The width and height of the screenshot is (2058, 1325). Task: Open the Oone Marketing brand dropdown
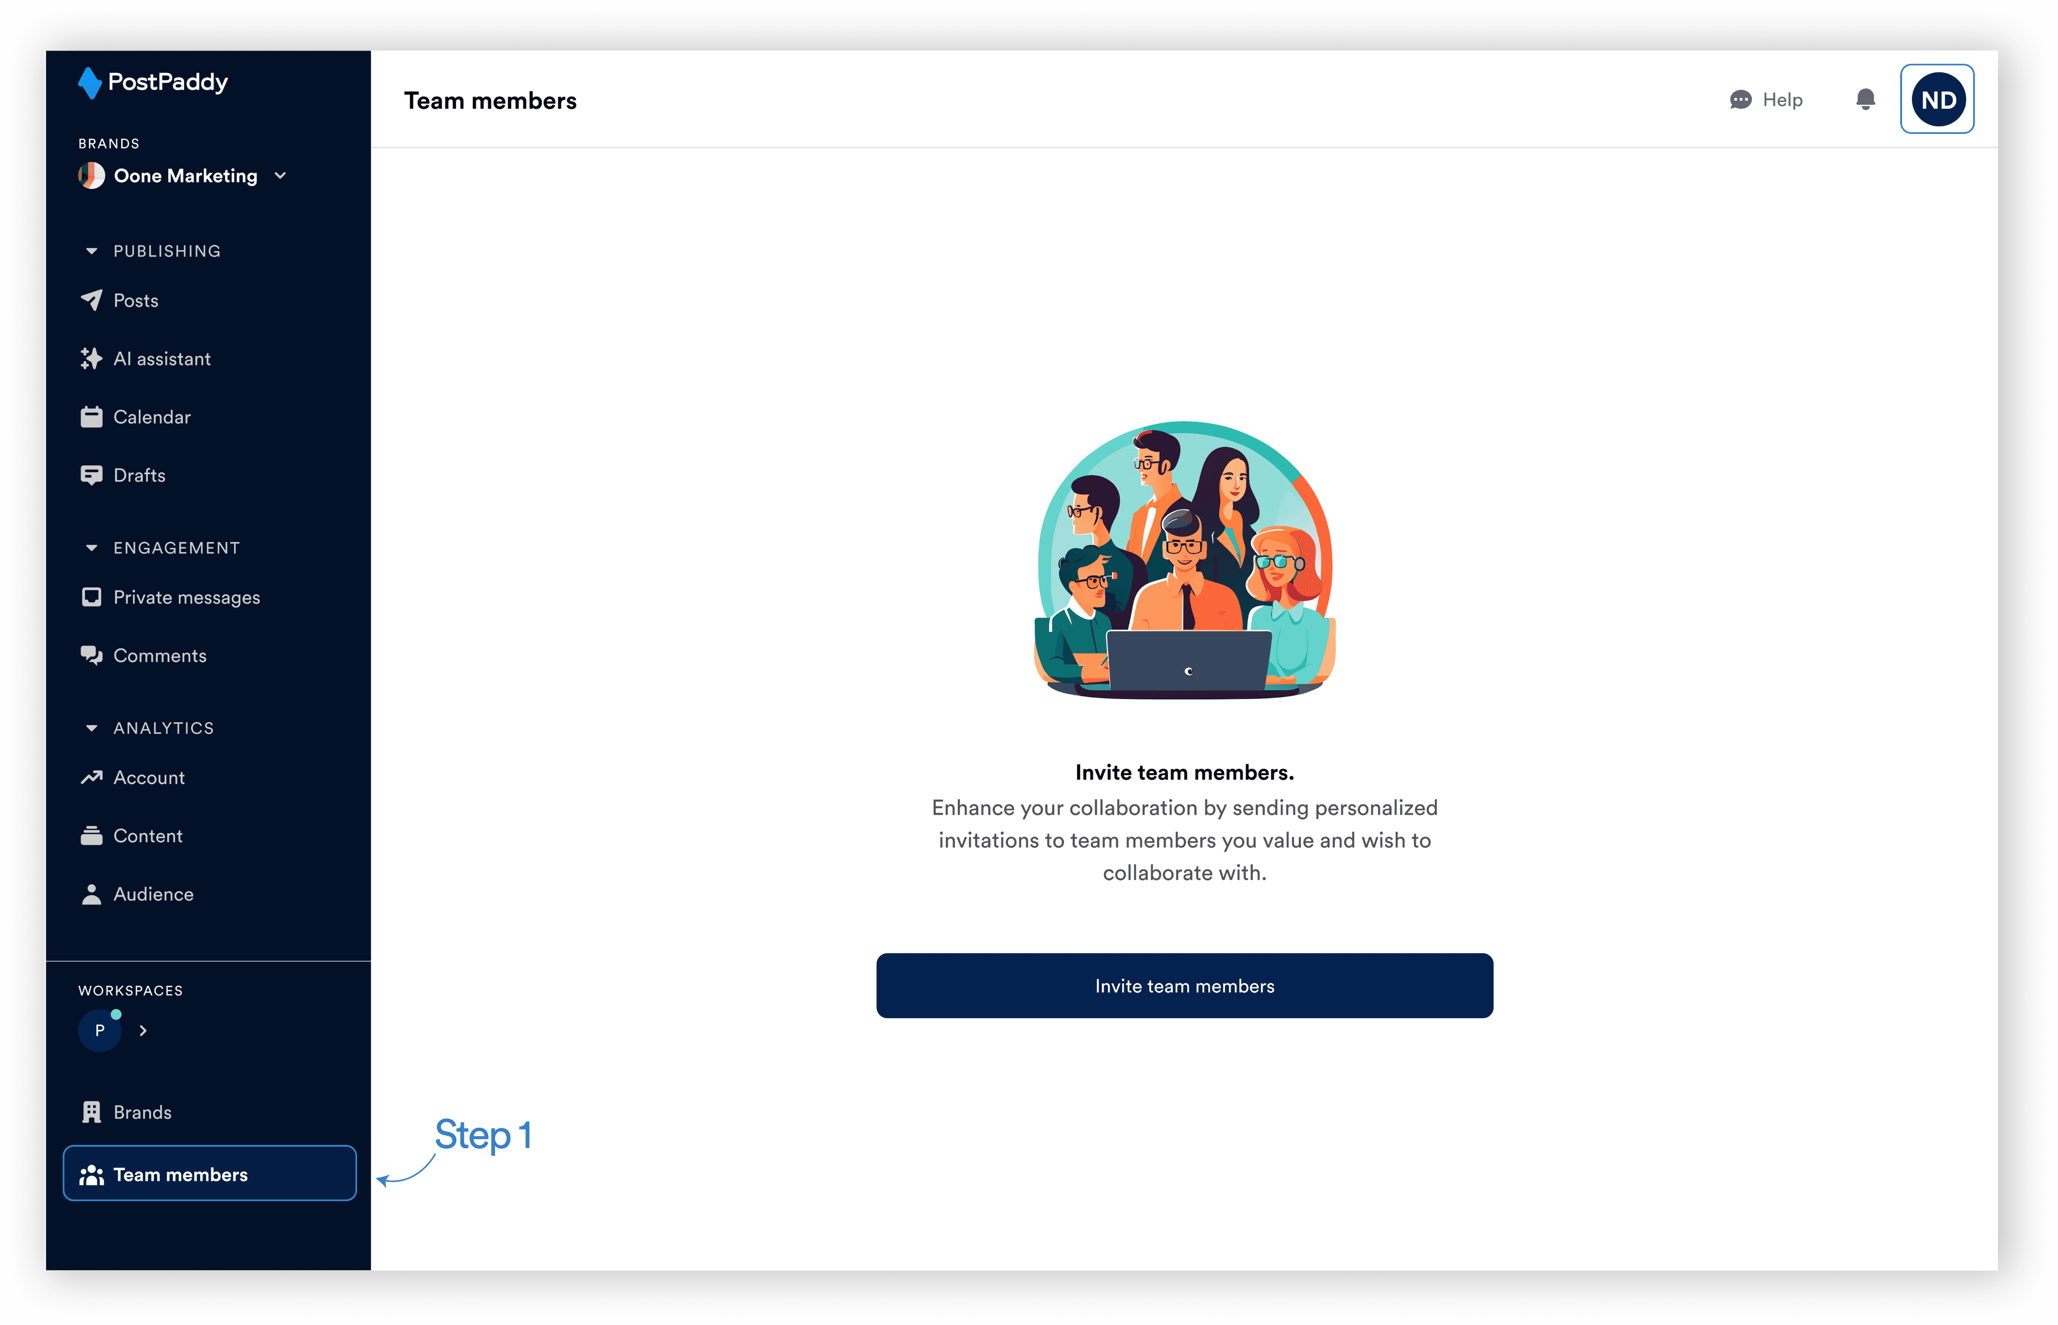click(x=280, y=175)
